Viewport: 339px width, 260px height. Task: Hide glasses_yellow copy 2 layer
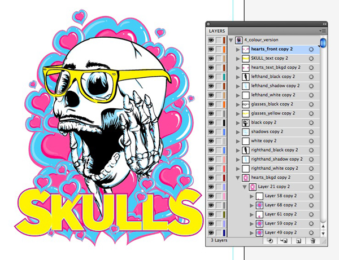(x=211, y=113)
